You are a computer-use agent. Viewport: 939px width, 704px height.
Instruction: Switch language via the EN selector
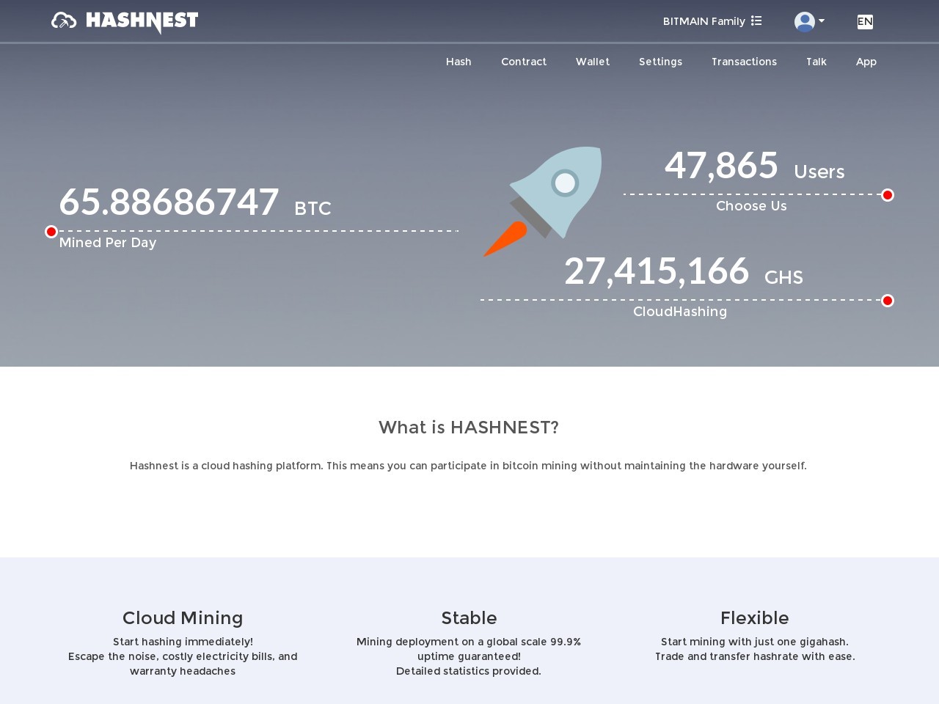click(x=865, y=21)
